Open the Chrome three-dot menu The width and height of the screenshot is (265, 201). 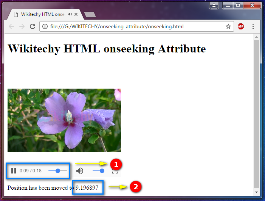click(253, 26)
